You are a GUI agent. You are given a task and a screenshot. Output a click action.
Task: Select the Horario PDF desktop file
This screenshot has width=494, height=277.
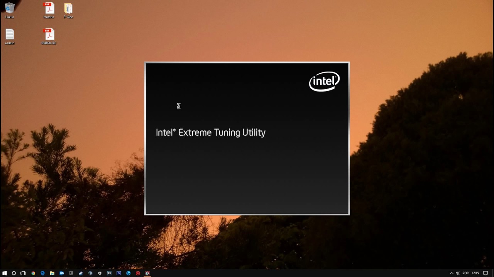pyautogui.click(x=49, y=10)
